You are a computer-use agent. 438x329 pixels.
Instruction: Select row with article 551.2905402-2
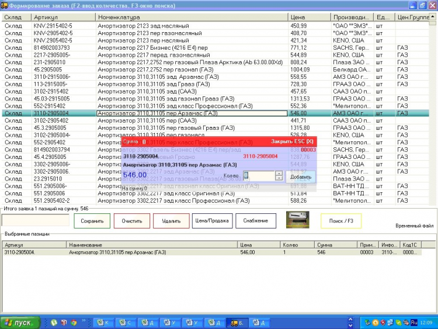(215, 200)
